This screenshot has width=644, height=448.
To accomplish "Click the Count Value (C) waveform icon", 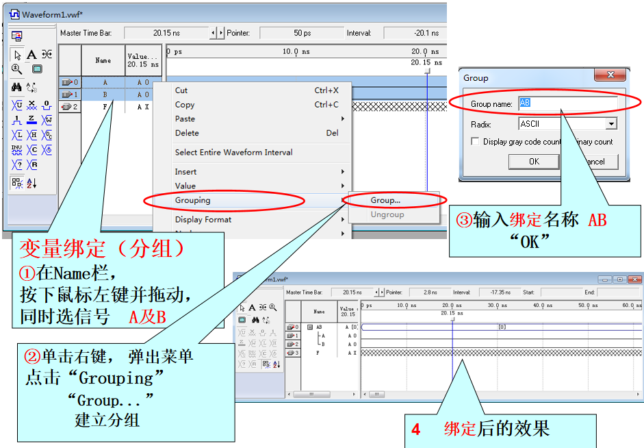I will coord(31,149).
